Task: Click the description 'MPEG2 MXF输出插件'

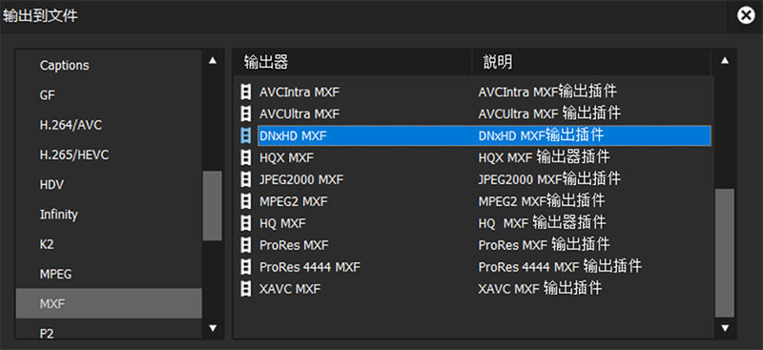Action: click(x=542, y=200)
